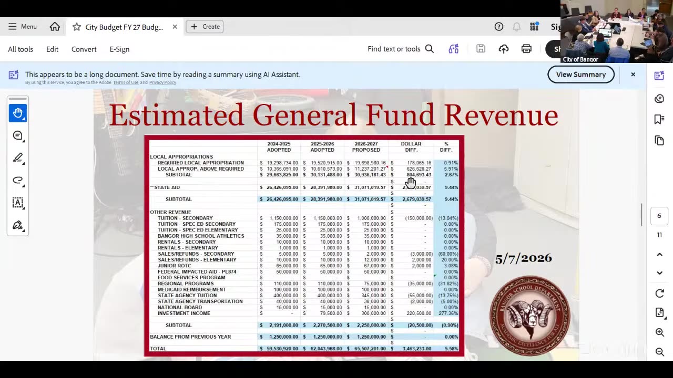673x378 pixels.
Task: Click the 'FOOD SERVICES PROGRAM' row label
Action: [x=191, y=278]
